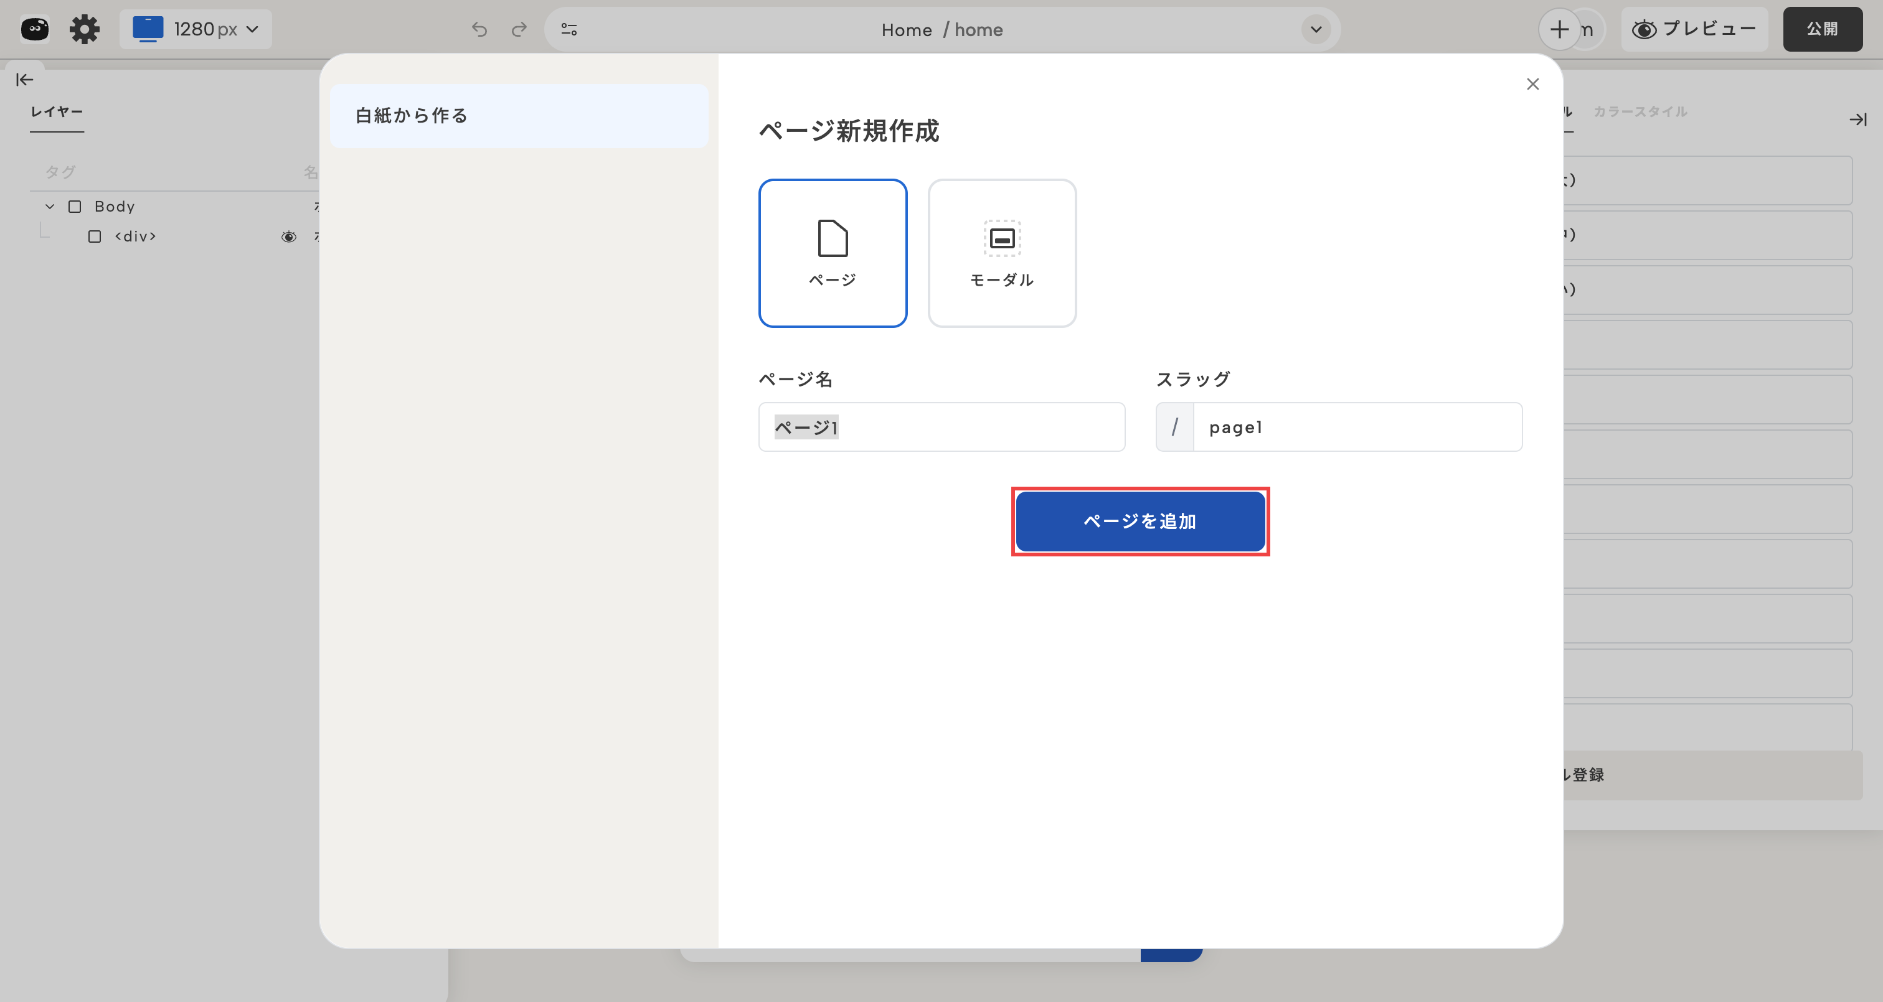Toggle visibility of div layer
The height and width of the screenshot is (1002, 1883).
(289, 236)
